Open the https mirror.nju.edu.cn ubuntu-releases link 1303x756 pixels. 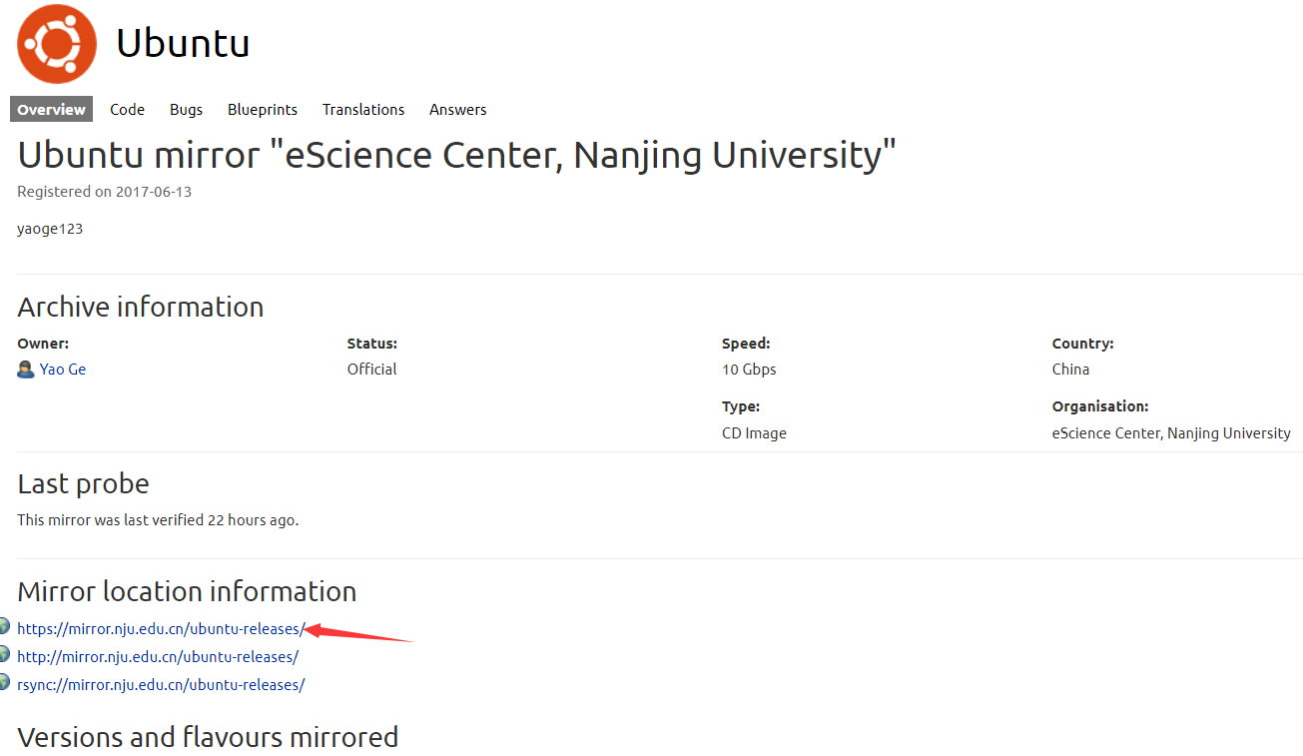(x=161, y=629)
